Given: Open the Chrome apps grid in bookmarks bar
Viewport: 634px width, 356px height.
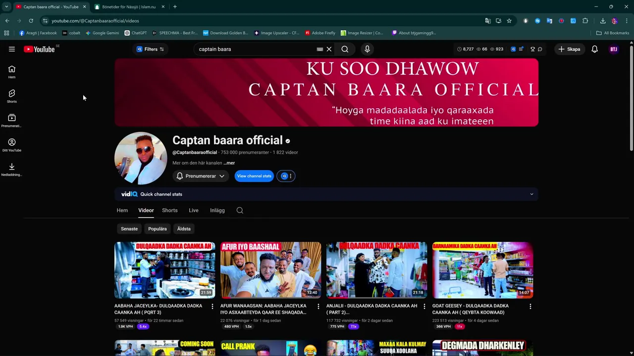Looking at the screenshot, I should pos(6,33).
